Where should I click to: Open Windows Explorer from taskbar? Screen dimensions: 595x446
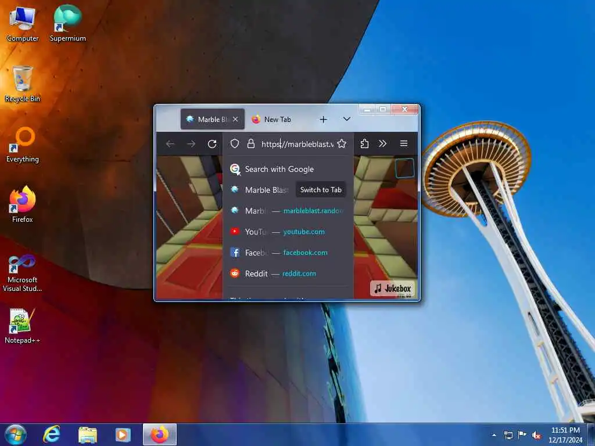tap(88, 434)
